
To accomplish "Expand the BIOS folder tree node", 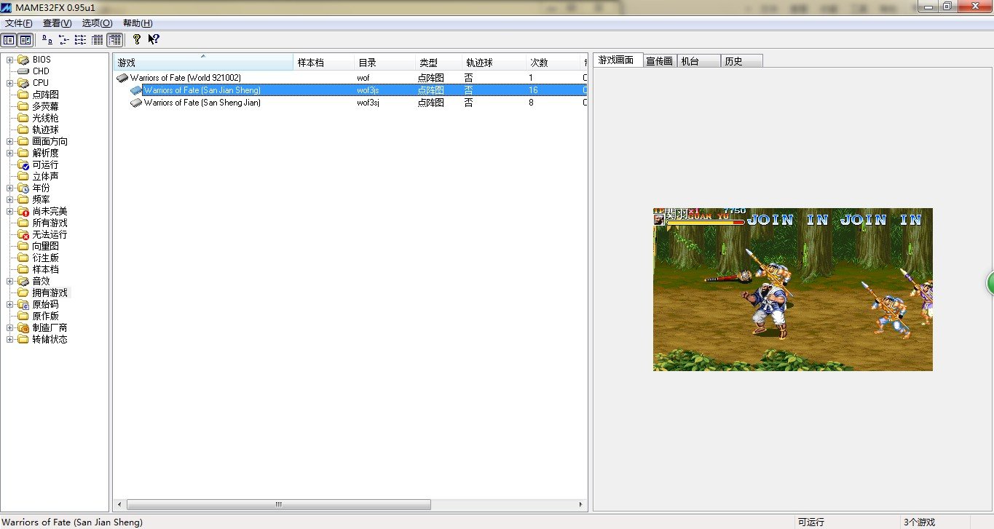I will (x=9, y=60).
